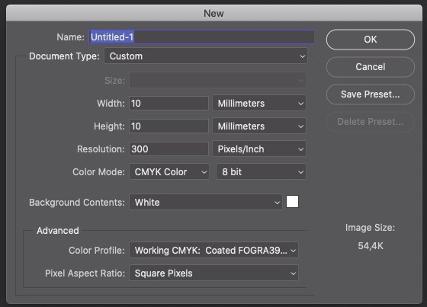Click the Document Type dropdown chevron

302,56
